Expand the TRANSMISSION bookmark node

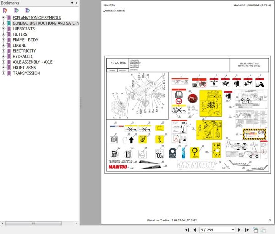(x=3, y=73)
